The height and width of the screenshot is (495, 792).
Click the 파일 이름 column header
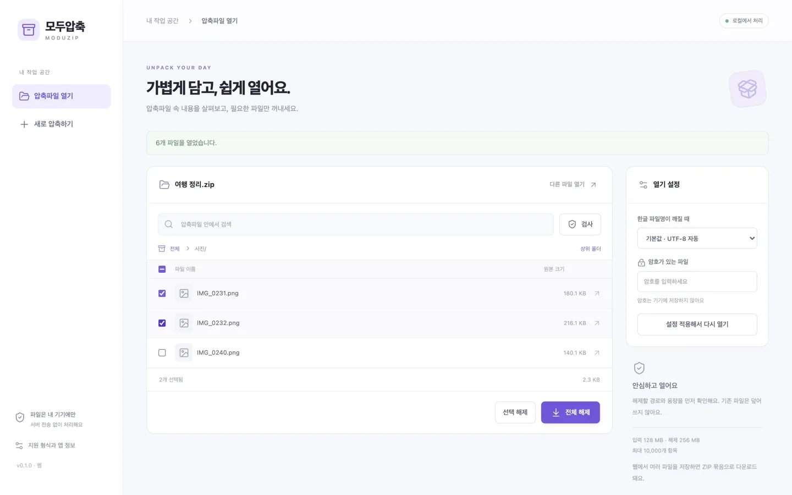pos(185,269)
